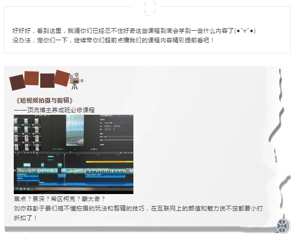Click the yellow folder icon in pictured taskbar

tap(21, 189)
